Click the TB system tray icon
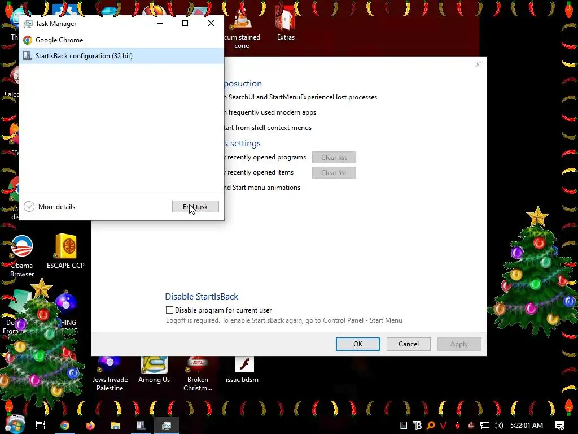Screen dimensions: 578x434 417,426
